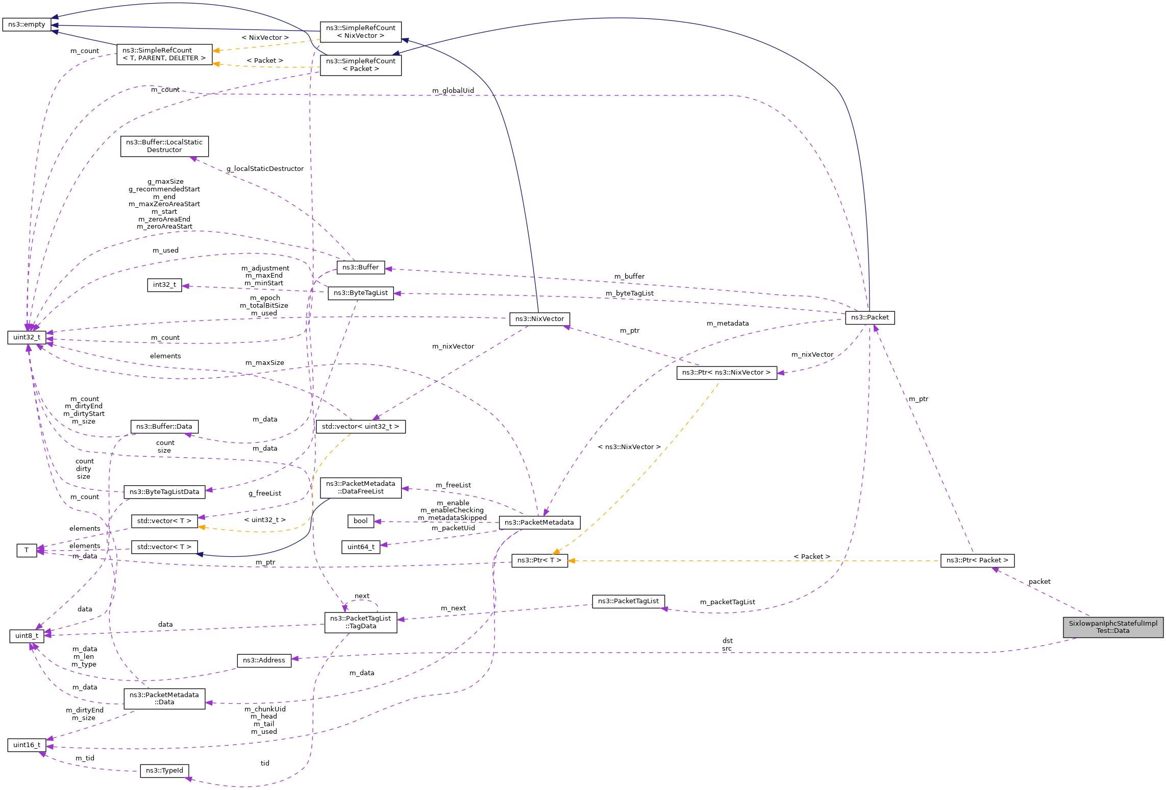Screen dimensions: 1166x790
Task: Select the ns3::SimpleRefCount < Packet > node
Action: tap(361, 65)
